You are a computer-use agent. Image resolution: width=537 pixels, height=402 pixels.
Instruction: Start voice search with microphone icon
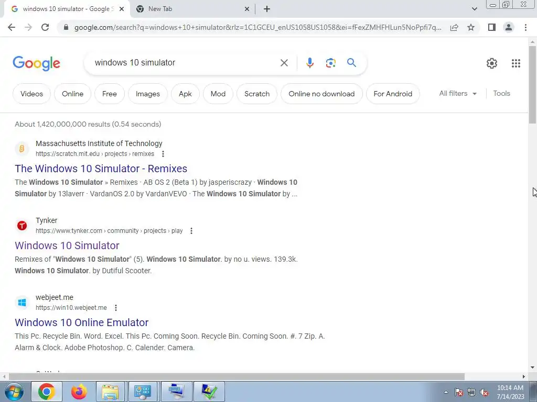click(x=309, y=63)
